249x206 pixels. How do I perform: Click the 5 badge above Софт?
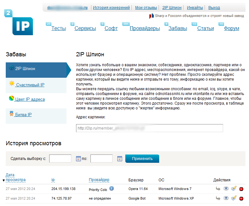102,24
